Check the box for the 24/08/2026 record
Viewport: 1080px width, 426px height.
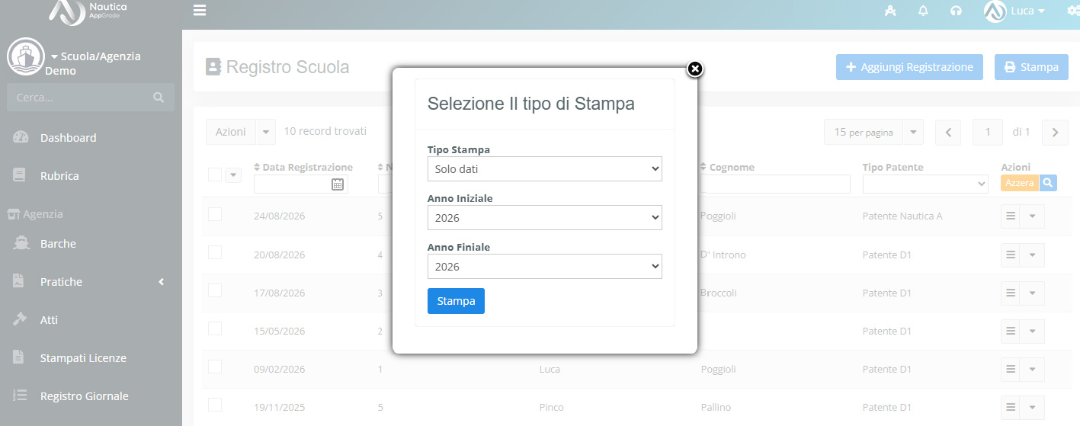pyautogui.click(x=215, y=214)
